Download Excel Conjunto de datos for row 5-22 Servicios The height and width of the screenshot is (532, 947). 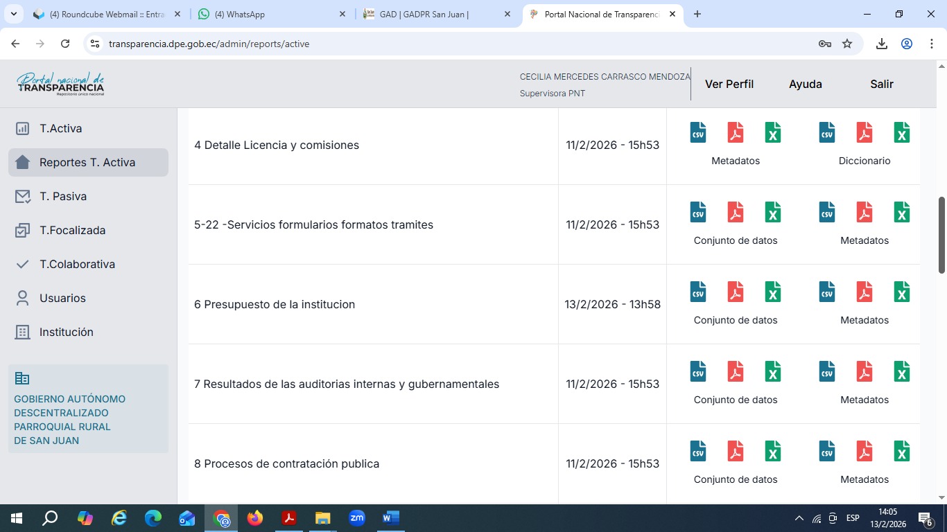click(773, 212)
